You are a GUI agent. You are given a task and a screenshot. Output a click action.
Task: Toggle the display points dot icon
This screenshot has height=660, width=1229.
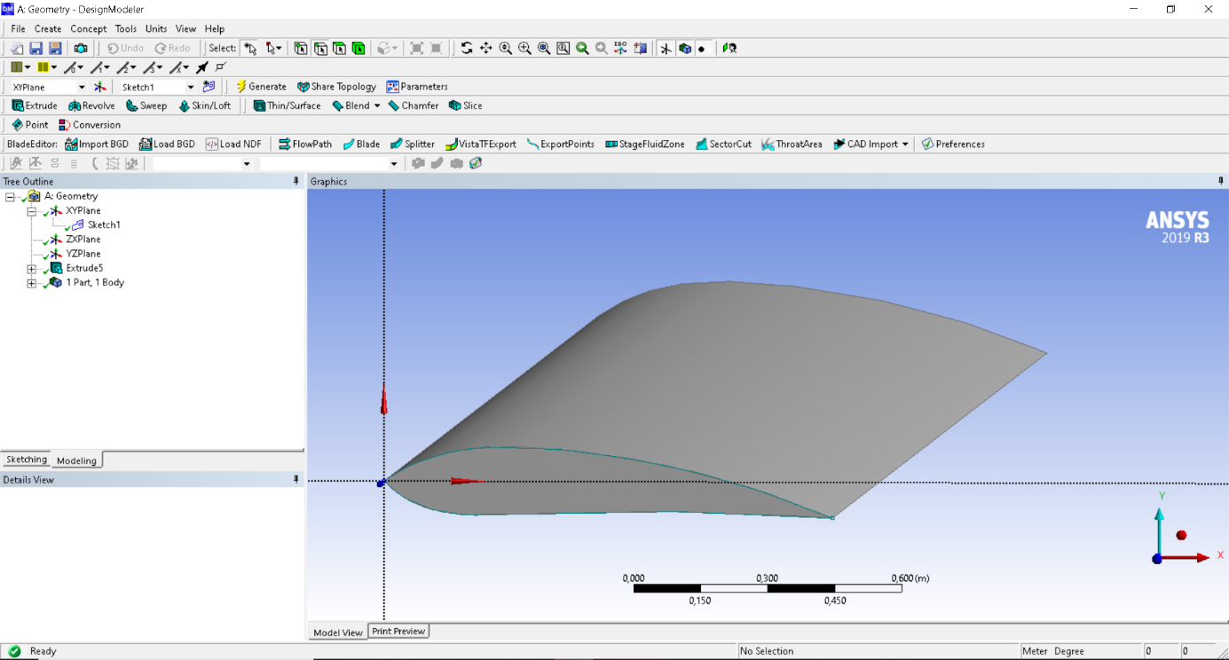pos(702,48)
